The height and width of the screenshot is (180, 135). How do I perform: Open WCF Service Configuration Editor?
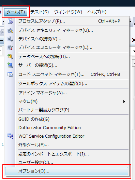pos(67,136)
